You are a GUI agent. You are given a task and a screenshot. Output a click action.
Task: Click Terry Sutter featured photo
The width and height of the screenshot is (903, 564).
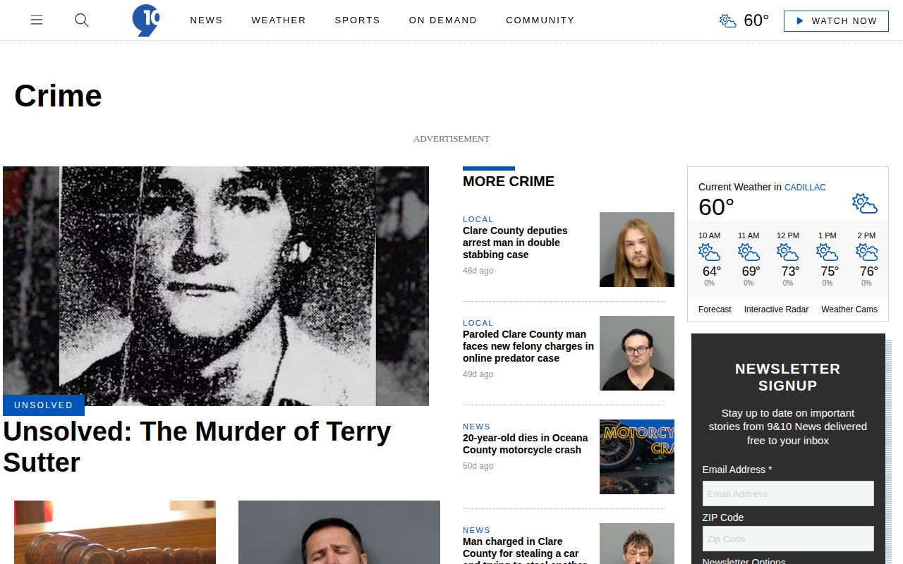(x=216, y=286)
